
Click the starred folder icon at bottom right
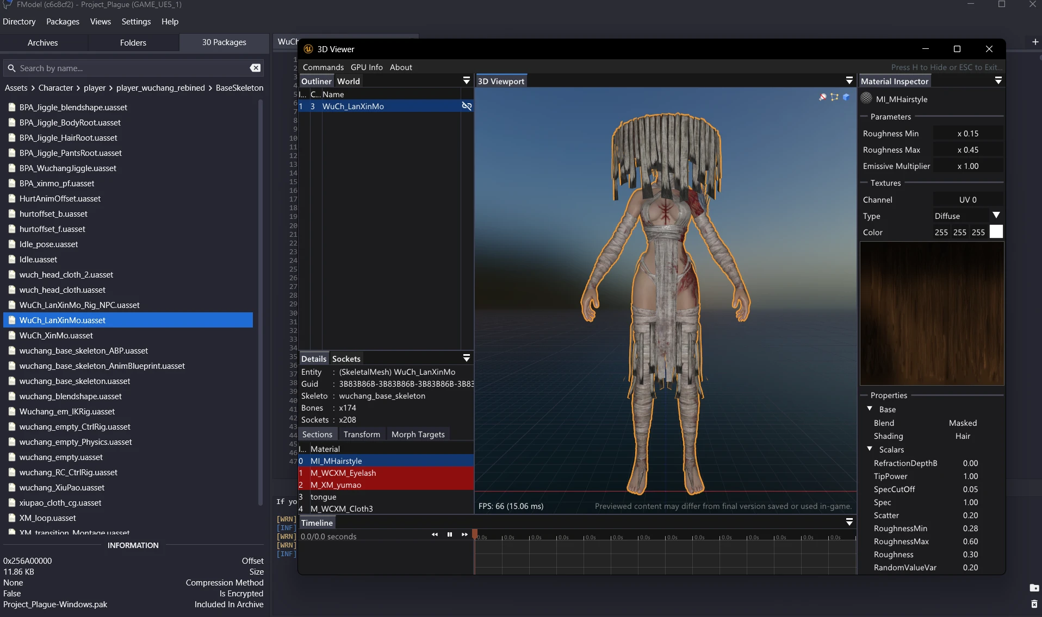[x=1034, y=588]
